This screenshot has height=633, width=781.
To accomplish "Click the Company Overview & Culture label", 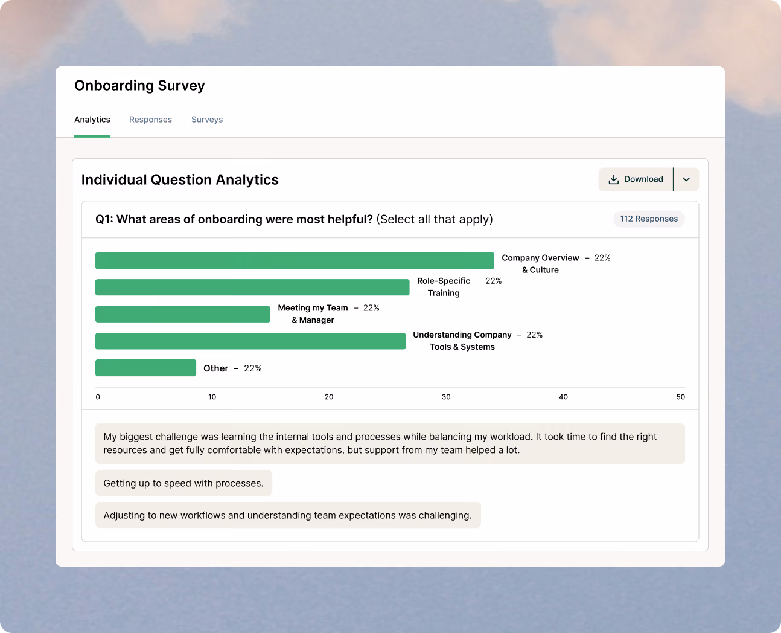I will (540, 264).
